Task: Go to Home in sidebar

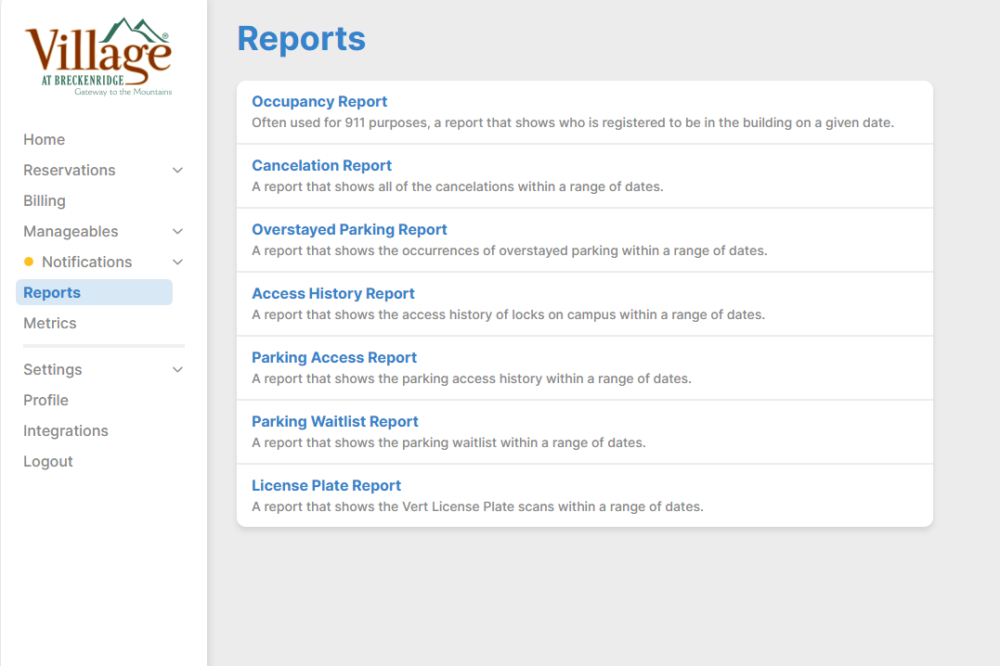Action: point(45,140)
